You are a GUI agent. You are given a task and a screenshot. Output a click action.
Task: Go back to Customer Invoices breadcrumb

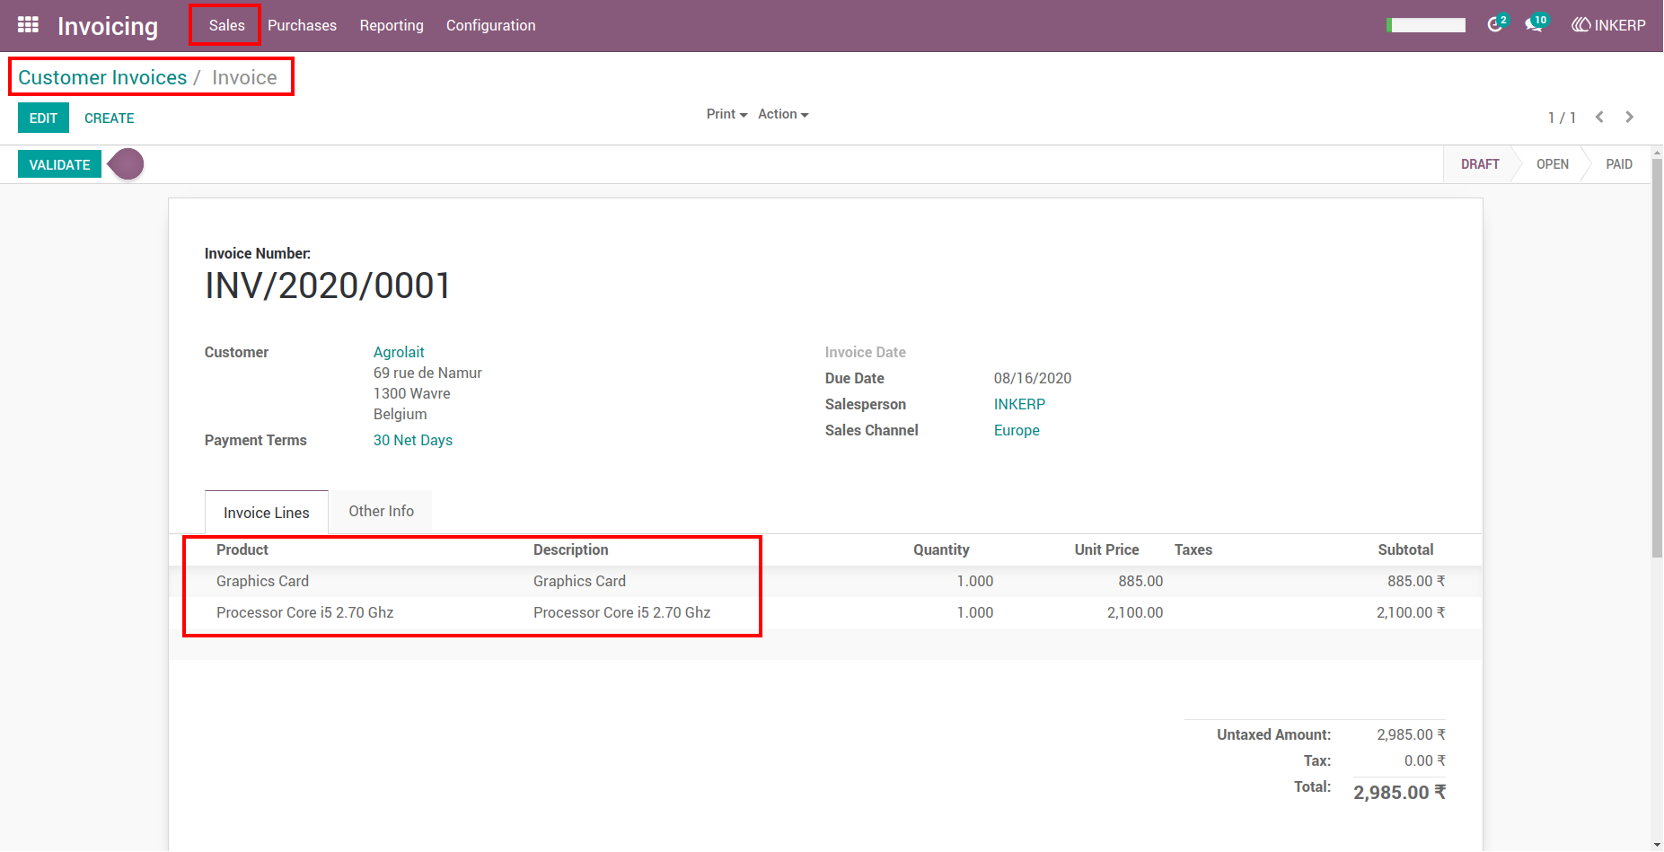(x=102, y=77)
